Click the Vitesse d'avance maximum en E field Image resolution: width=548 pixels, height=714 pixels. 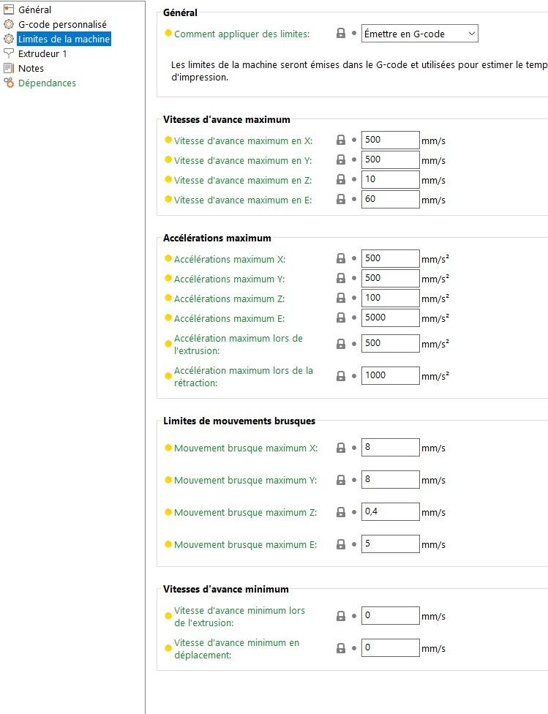pos(391,199)
